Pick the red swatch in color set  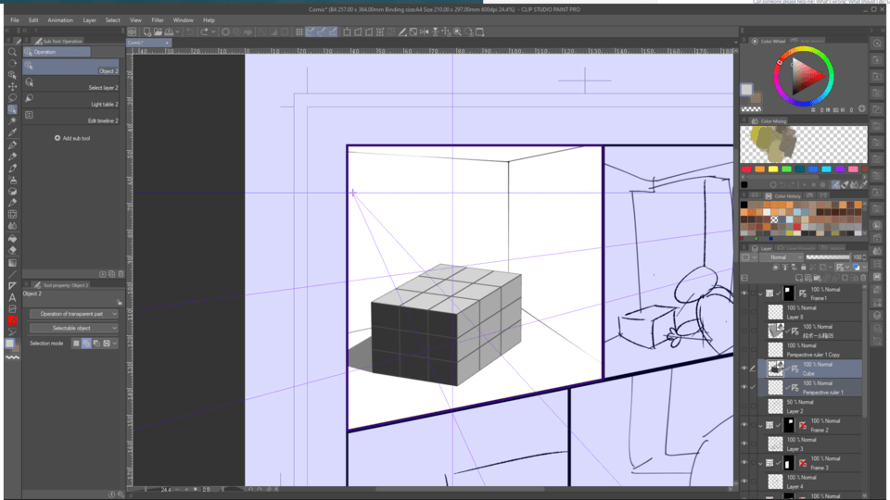[746, 169]
